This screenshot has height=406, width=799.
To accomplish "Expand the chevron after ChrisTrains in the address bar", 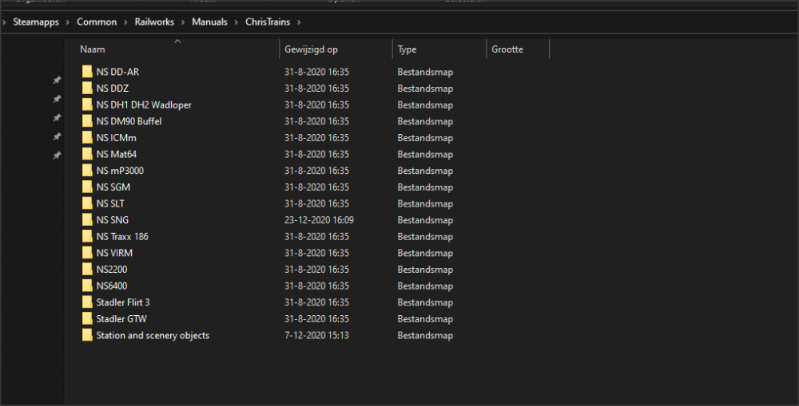I will pyautogui.click(x=298, y=22).
